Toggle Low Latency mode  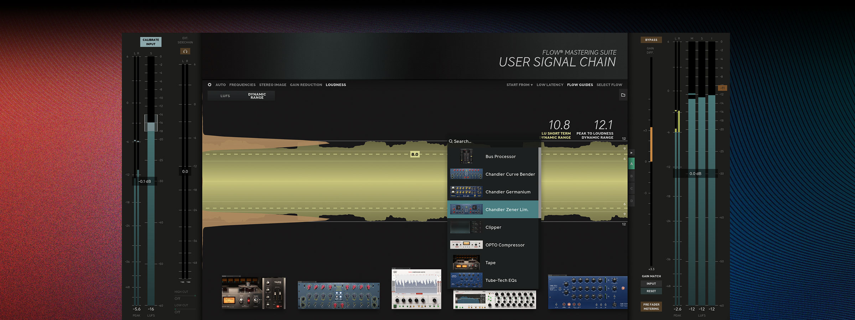(550, 85)
